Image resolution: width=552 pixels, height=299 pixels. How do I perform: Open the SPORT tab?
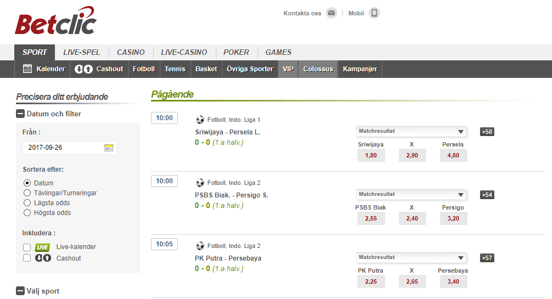35,53
